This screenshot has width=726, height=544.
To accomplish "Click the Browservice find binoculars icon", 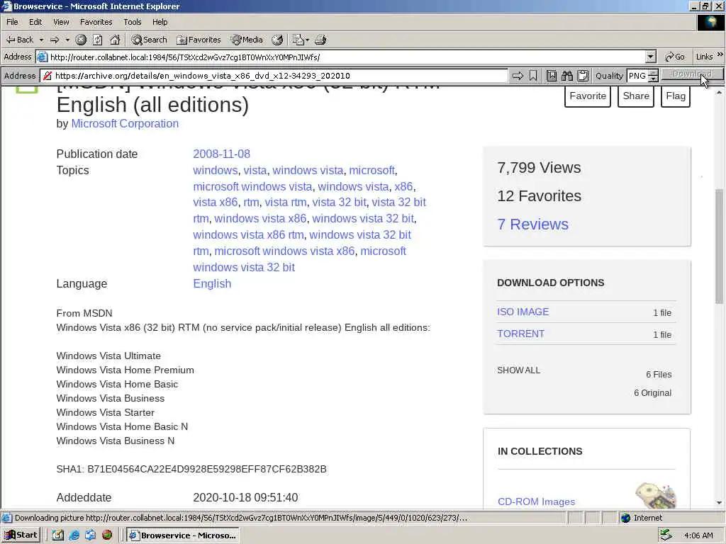I will click(x=567, y=75).
